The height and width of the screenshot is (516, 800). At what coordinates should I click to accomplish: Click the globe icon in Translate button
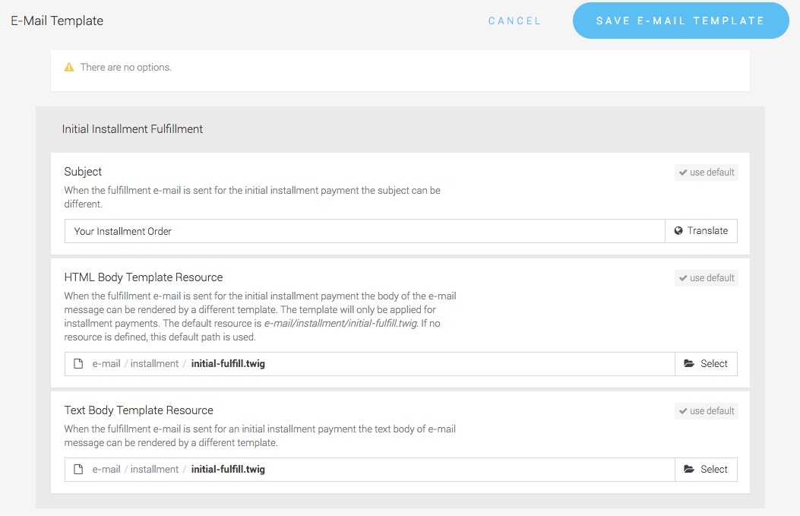click(678, 231)
